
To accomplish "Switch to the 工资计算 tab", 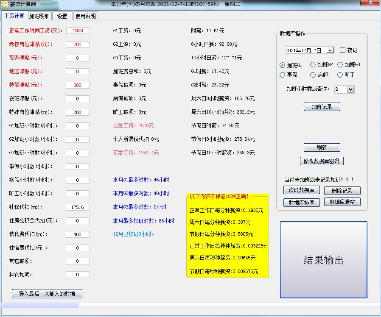I will tap(14, 16).
